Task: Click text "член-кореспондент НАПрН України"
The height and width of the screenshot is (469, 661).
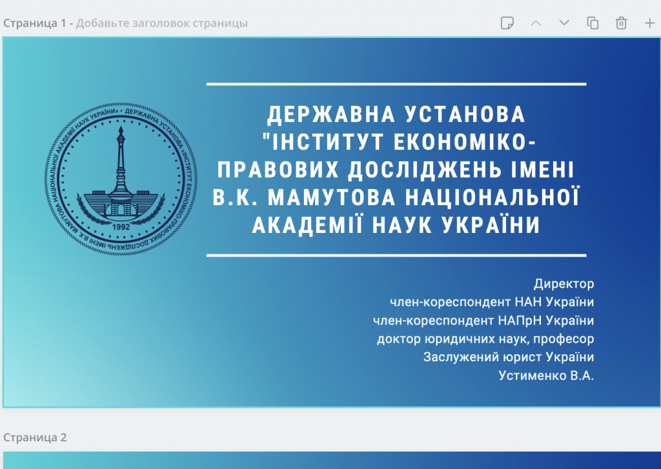Action: (483, 321)
